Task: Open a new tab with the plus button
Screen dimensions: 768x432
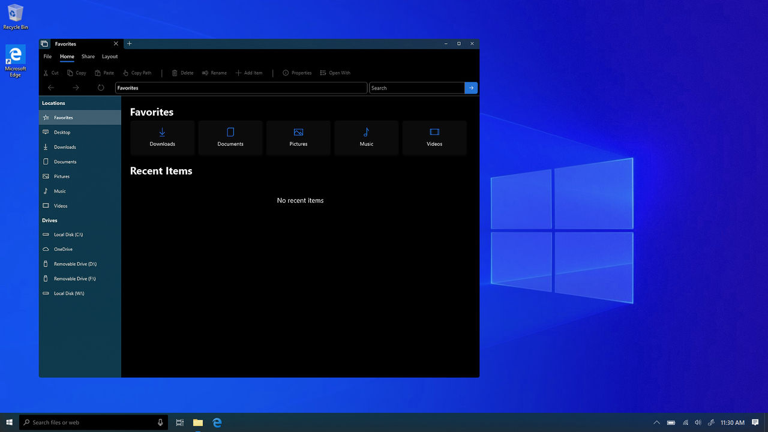Action: 129,43
